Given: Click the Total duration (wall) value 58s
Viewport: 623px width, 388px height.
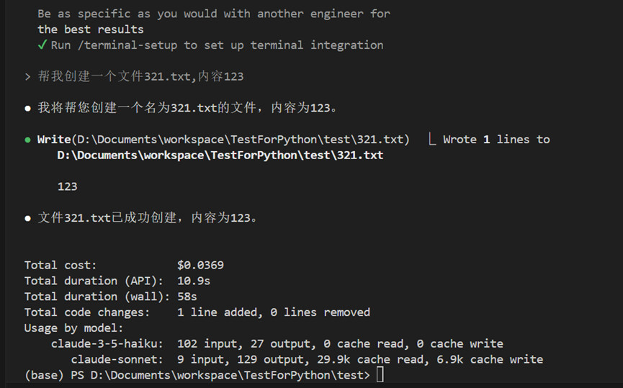Looking at the screenshot, I should (187, 297).
